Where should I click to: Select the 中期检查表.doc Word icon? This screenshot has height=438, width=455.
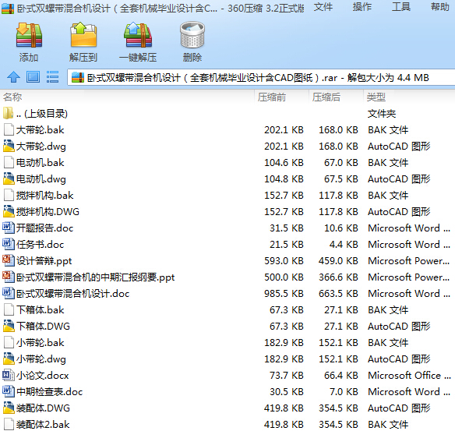tap(9, 391)
